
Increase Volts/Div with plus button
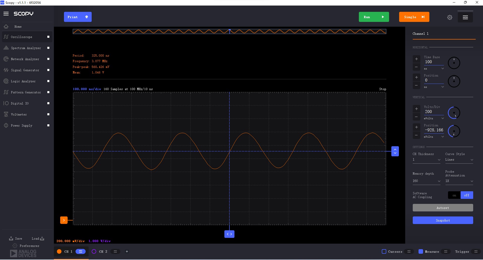(416, 109)
